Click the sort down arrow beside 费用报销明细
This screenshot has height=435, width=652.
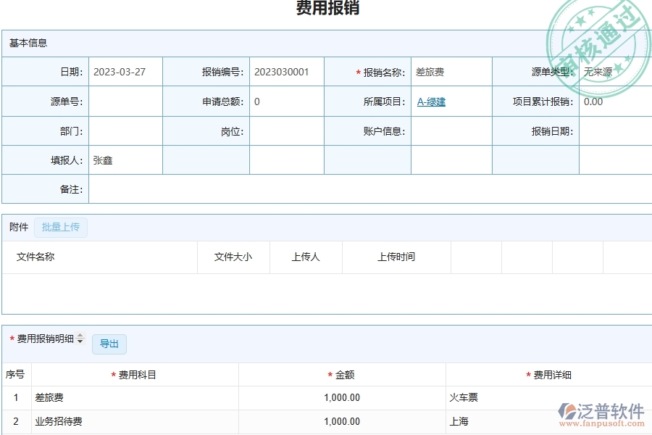[x=78, y=343]
